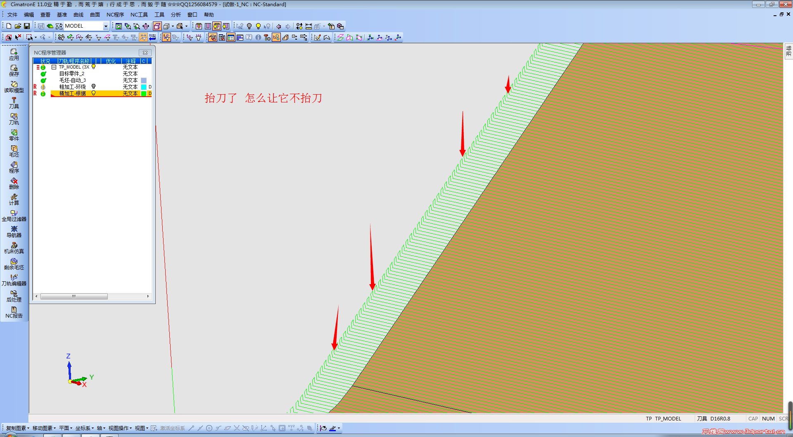Screen dimensions: 793x437
Task: Open the 视图 dropdown in bottom toolbar
Action: tap(141, 428)
